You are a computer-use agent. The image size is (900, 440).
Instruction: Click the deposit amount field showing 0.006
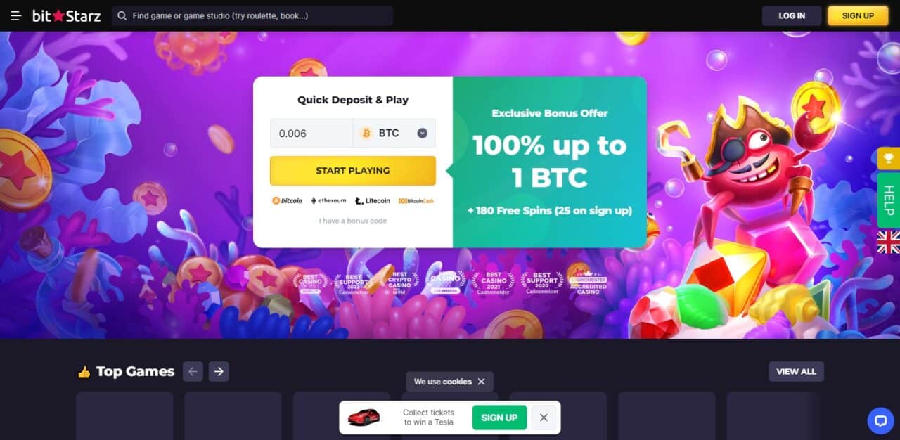pos(311,133)
